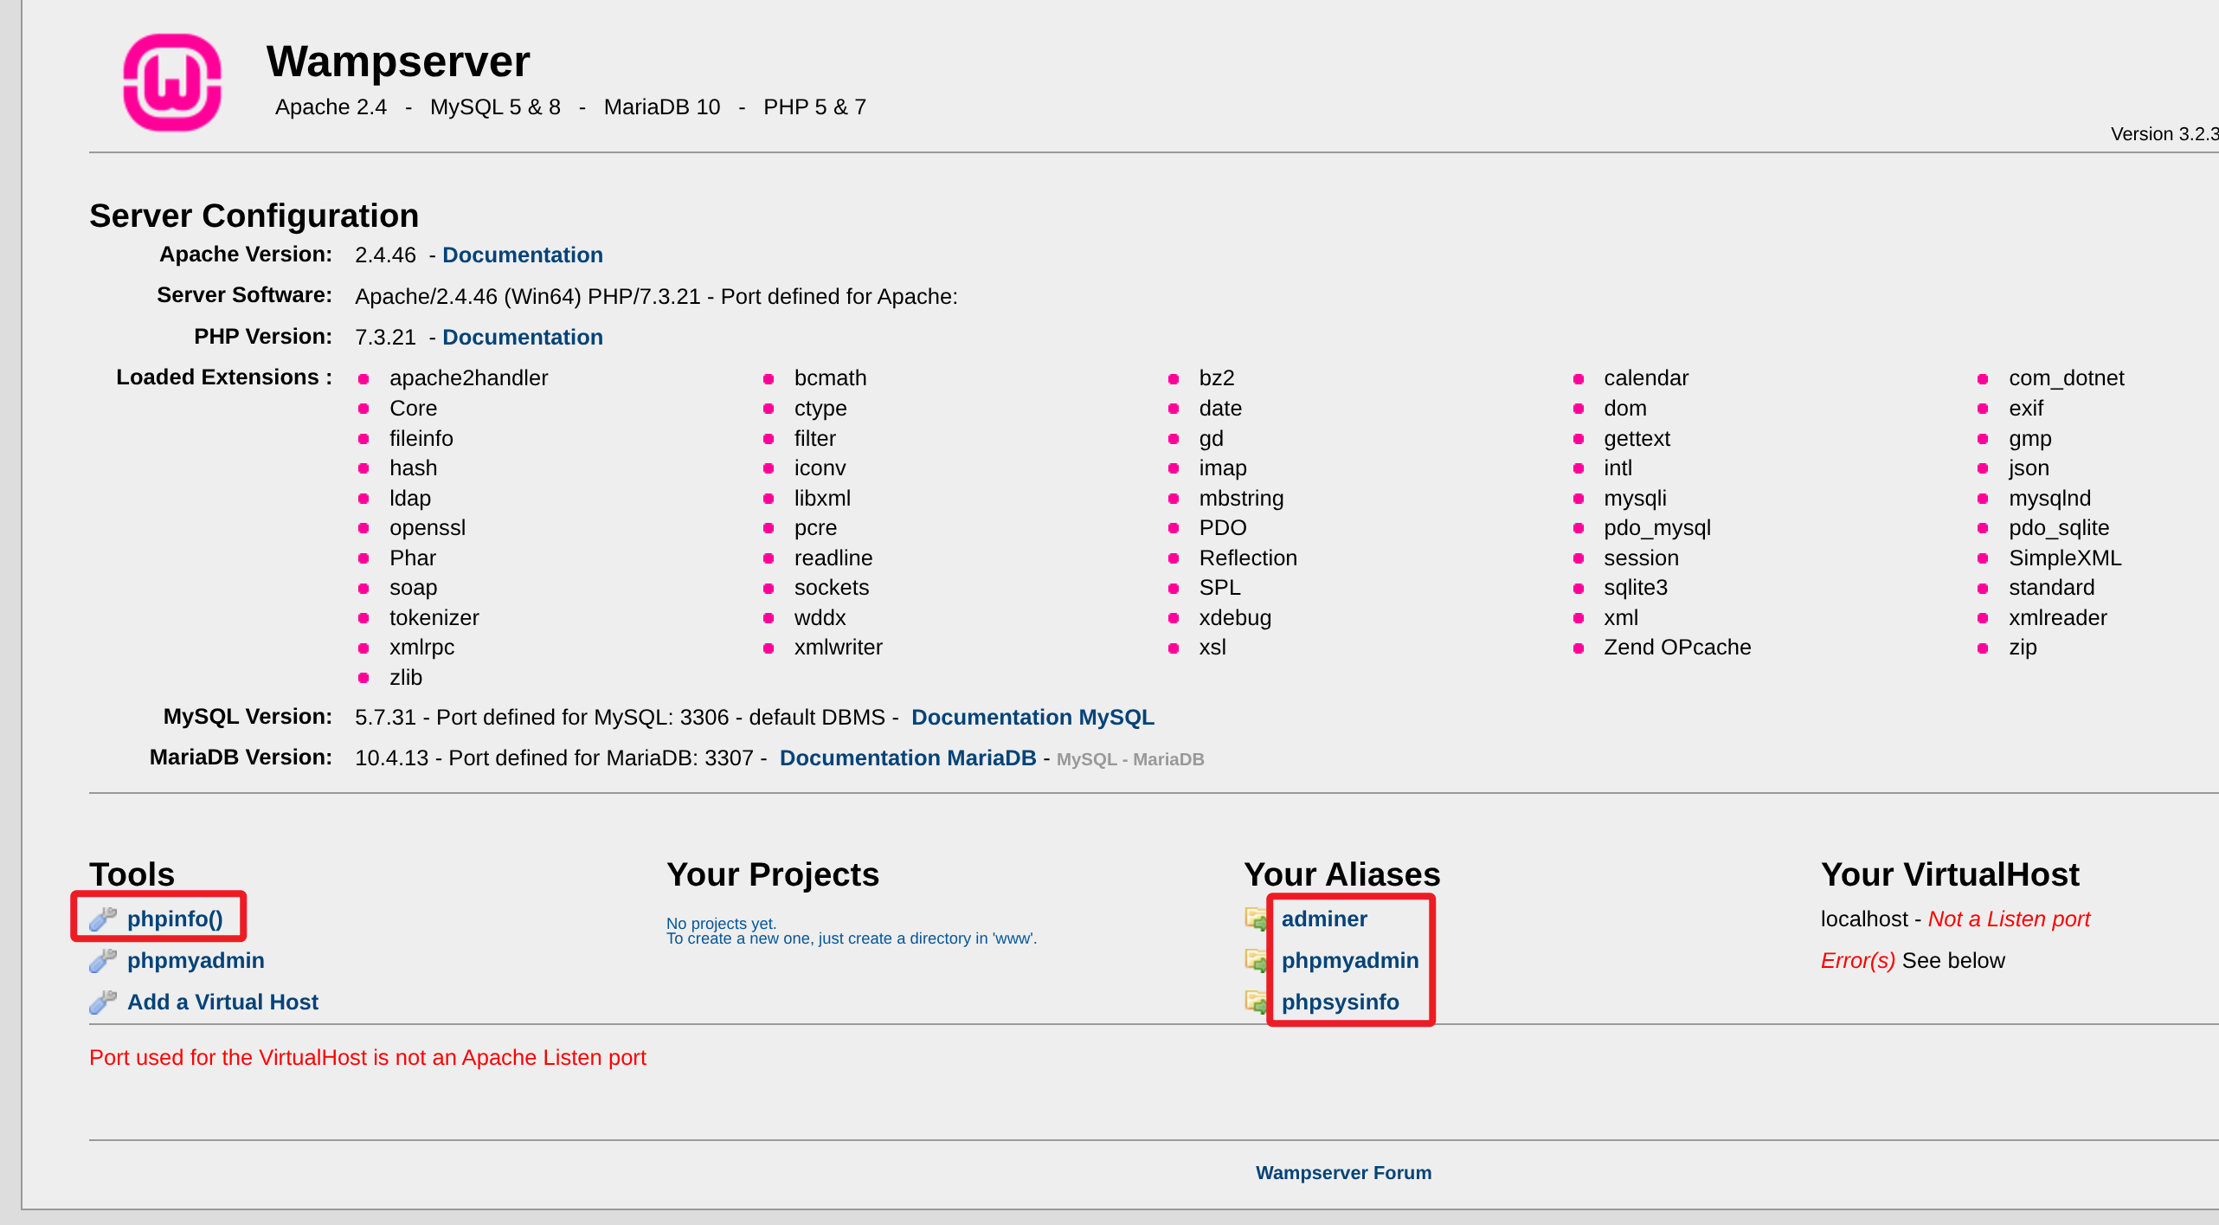Click the gray MySQL - MariaDB link
Viewport: 2219px width, 1225px height.
[x=1129, y=759]
